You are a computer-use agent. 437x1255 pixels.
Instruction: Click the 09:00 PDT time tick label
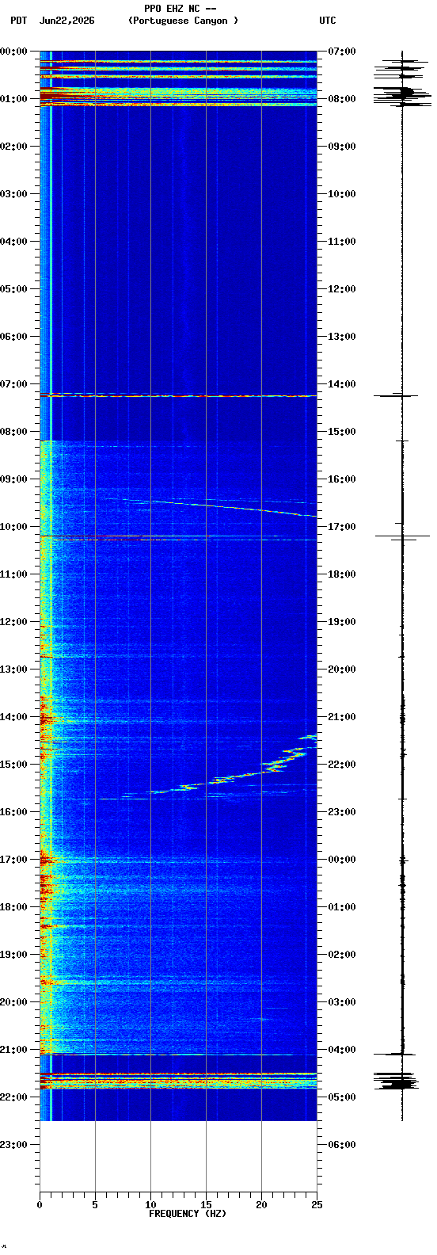tap(13, 479)
